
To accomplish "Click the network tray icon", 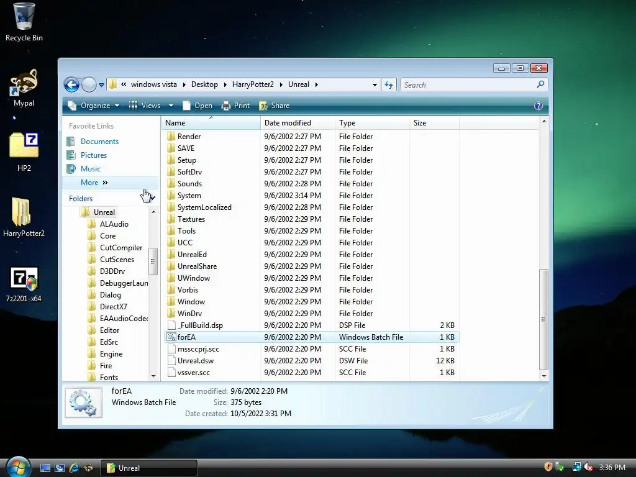I will tap(576, 467).
